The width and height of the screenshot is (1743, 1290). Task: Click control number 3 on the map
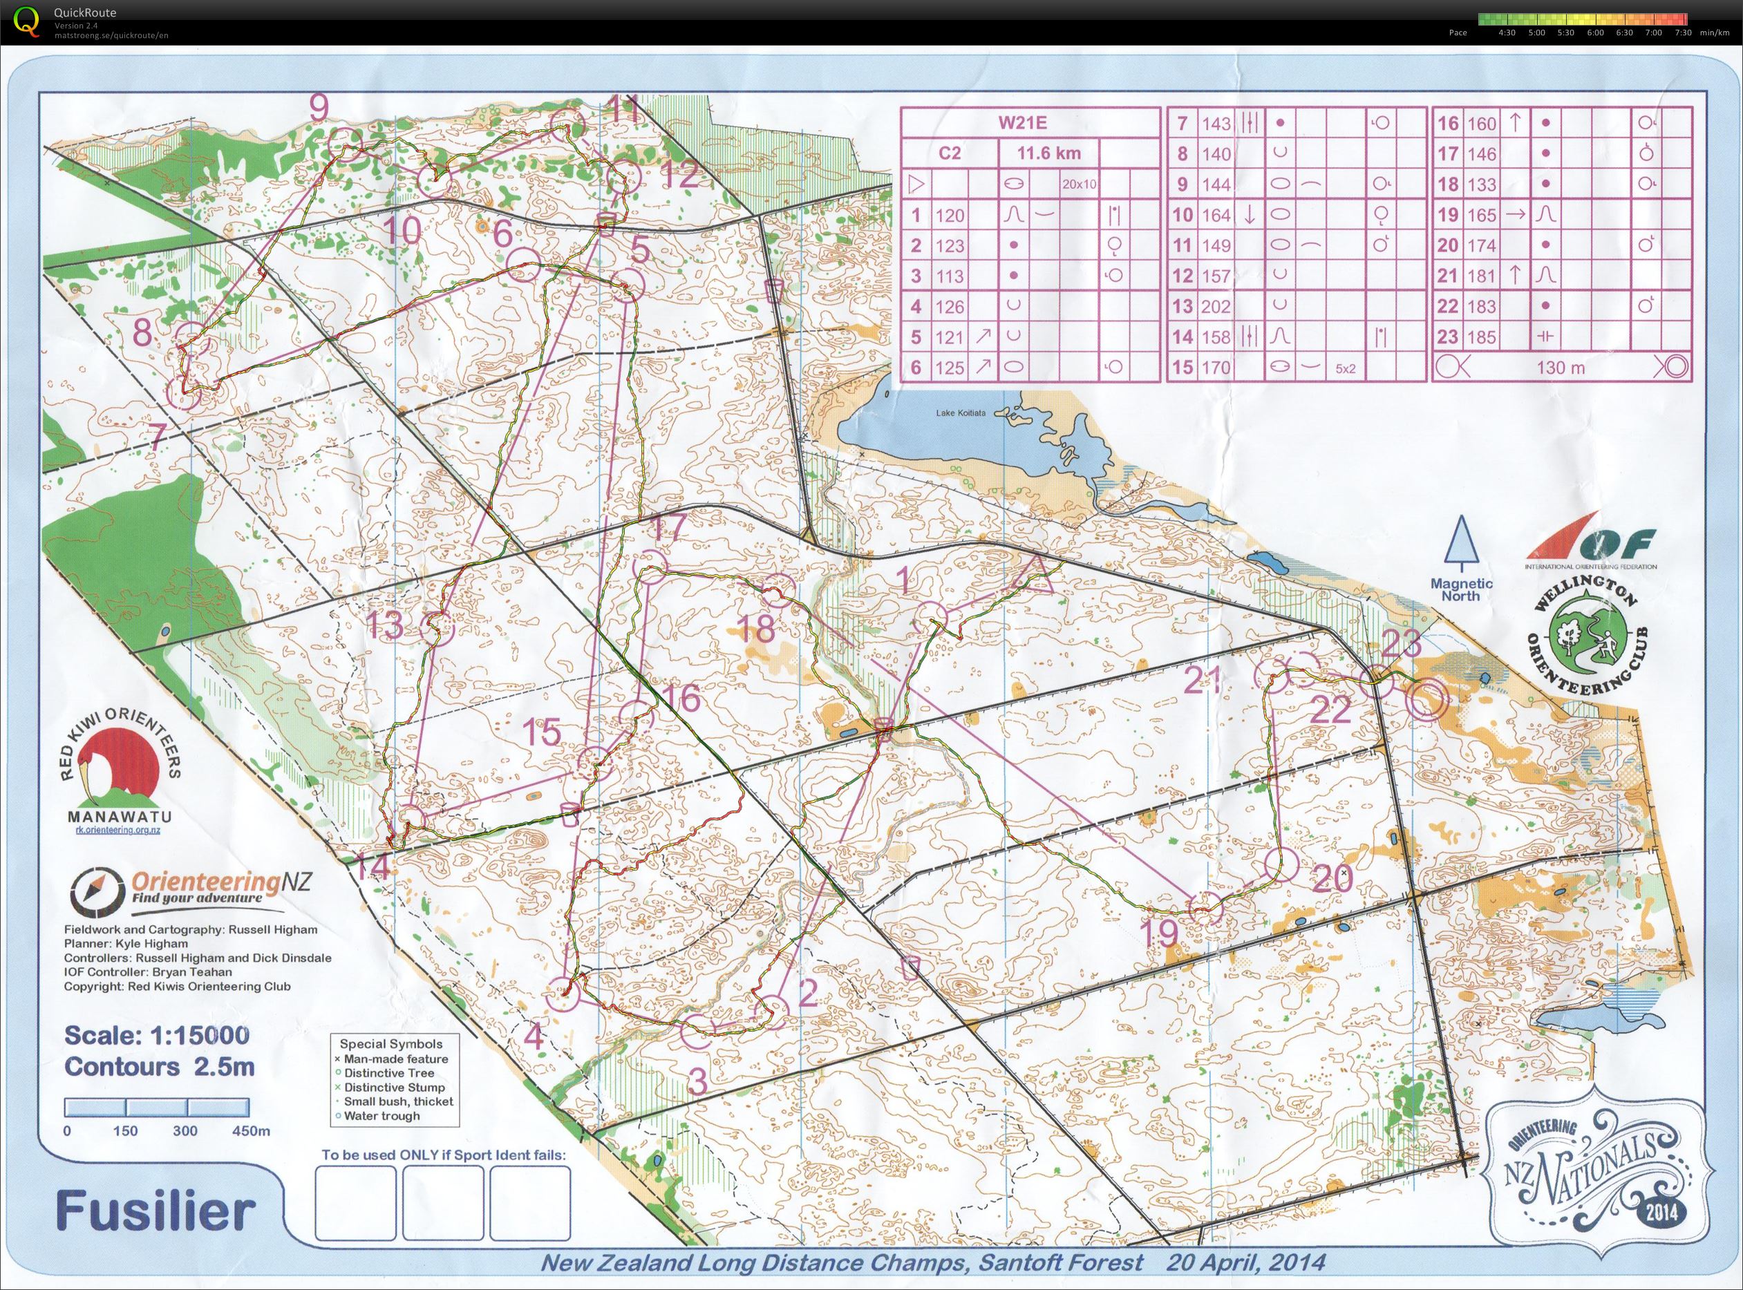pyautogui.click(x=697, y=1082)
